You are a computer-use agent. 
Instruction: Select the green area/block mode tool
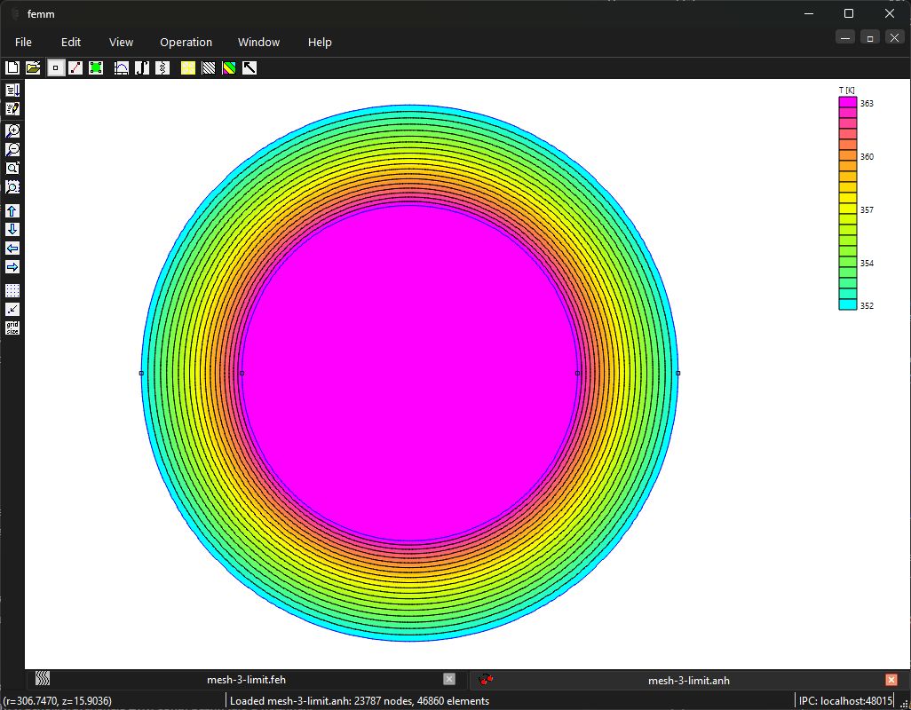tap(96, 68)
